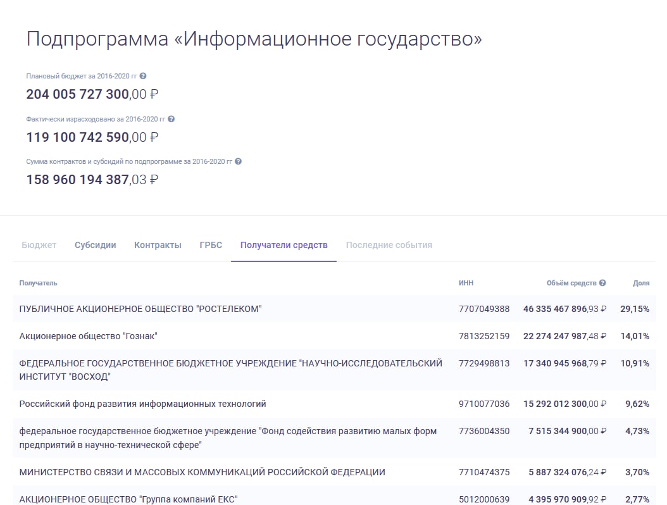Click amount 7 515 344 900,00 ₽
Image resolution: width=667 pixels, height=505 pixels.
click(x=568, y=431)
